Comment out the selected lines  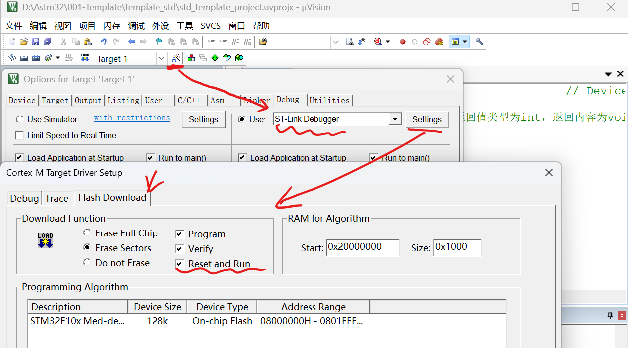235,42
